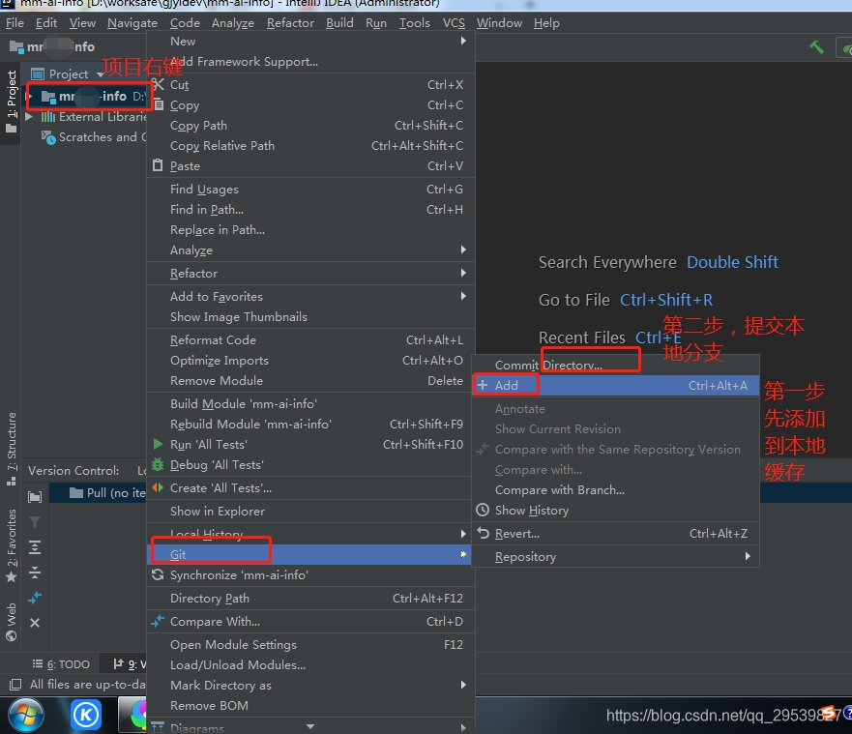
Task: Click the Navigate menu
Action: tap(132, 23)
